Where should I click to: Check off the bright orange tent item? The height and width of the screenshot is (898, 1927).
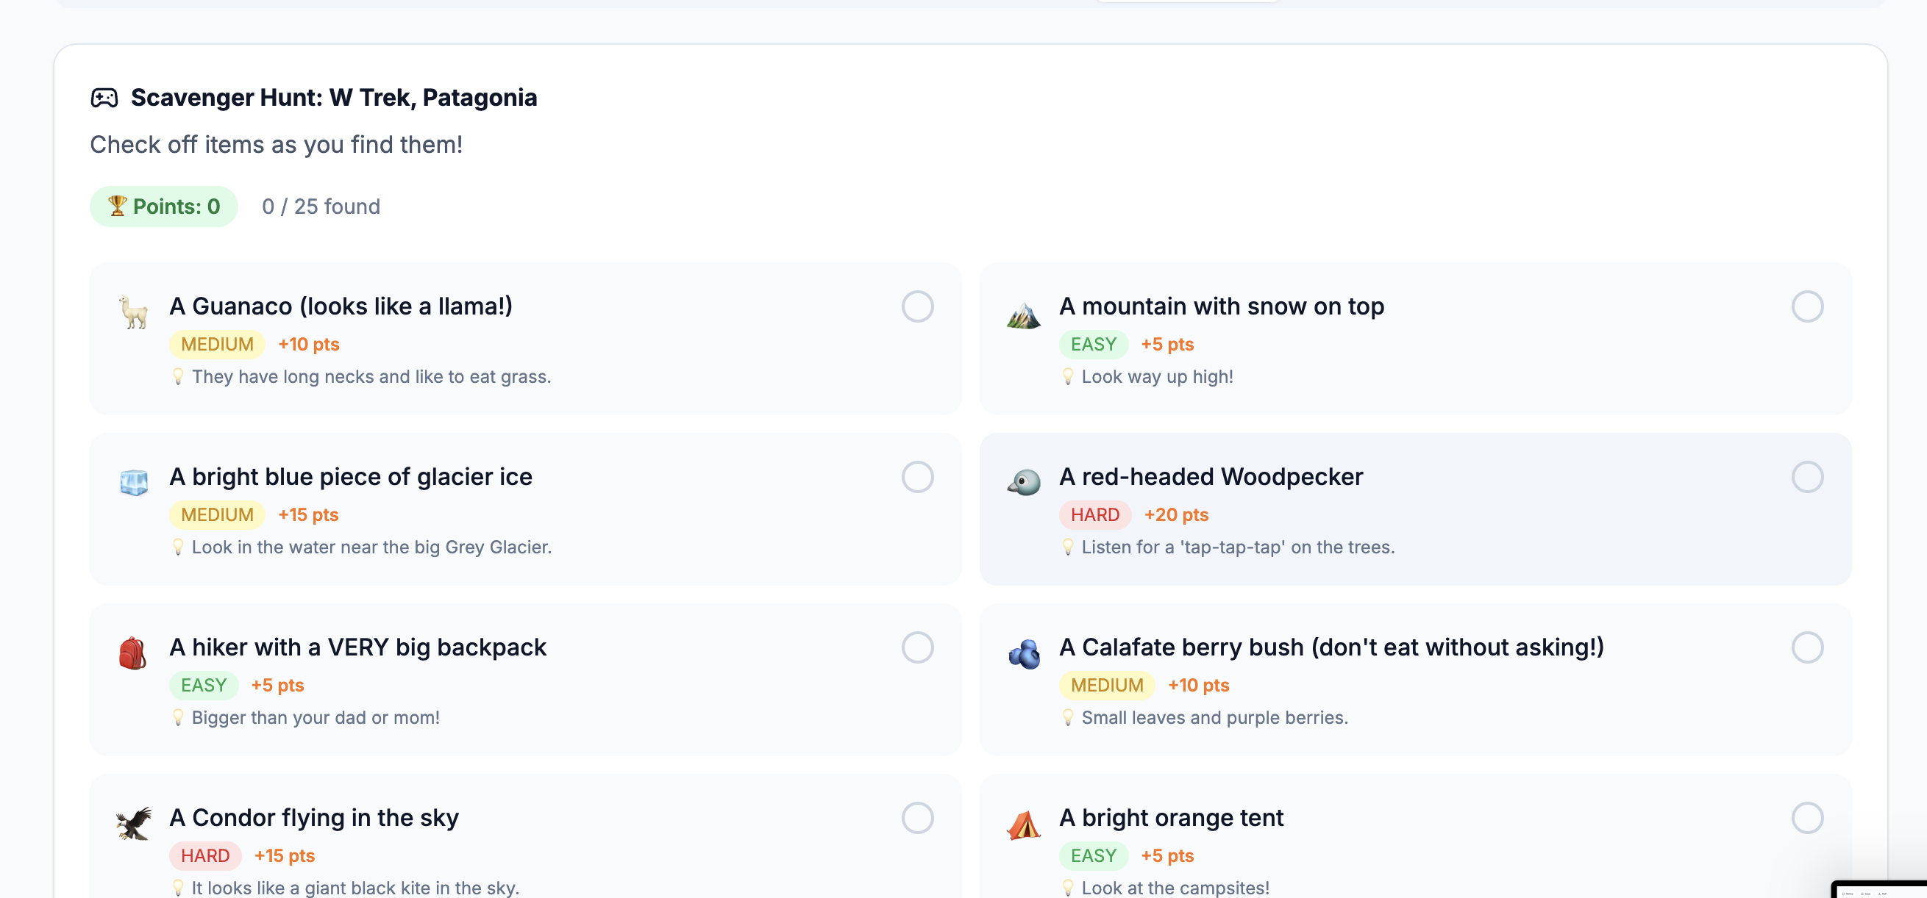pyautogui.click(x=1808, y=818)
